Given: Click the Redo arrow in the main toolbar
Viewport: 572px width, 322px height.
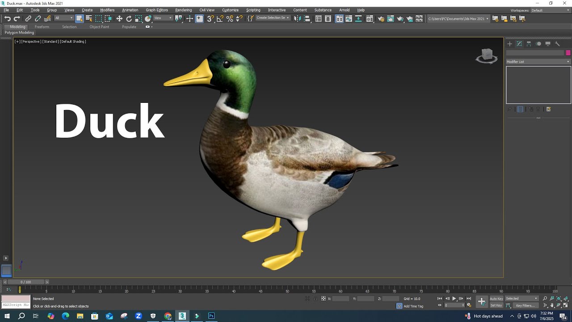Looking at the screenshot, I should pyautogui.click(x=17, y=18).
